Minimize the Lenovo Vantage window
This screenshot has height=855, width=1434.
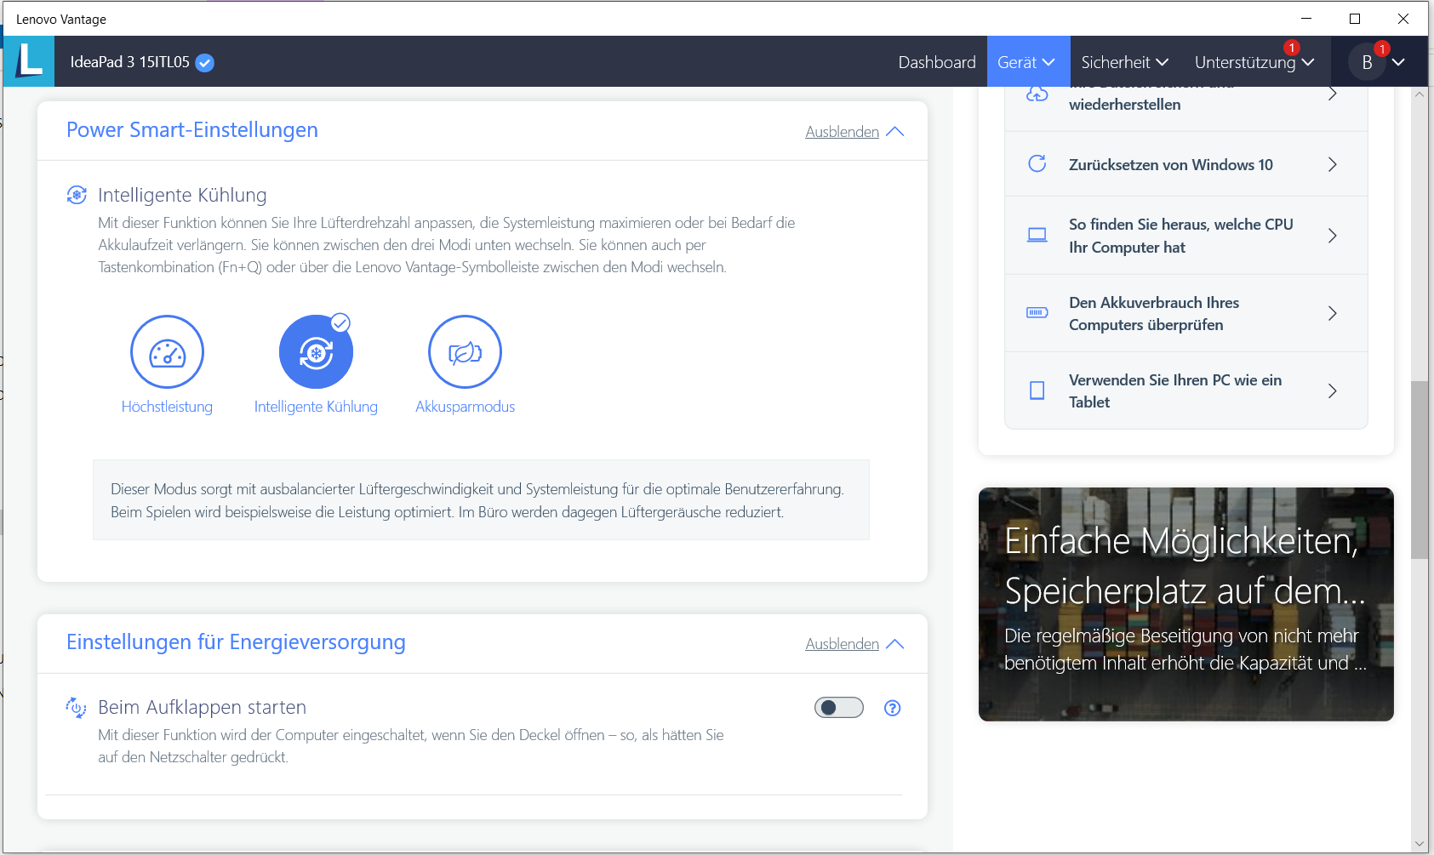[1306, 19]
